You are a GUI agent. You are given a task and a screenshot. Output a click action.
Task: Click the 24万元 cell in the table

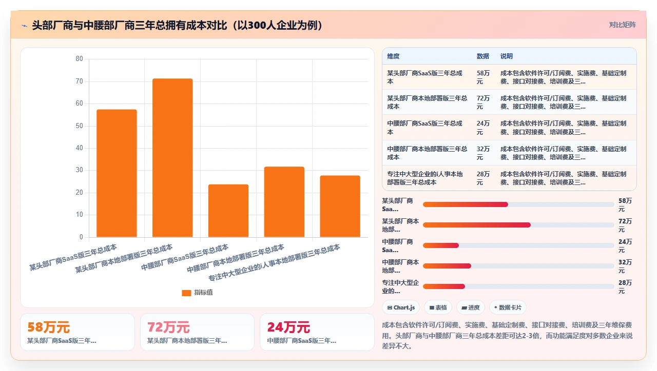pos(483,128)
